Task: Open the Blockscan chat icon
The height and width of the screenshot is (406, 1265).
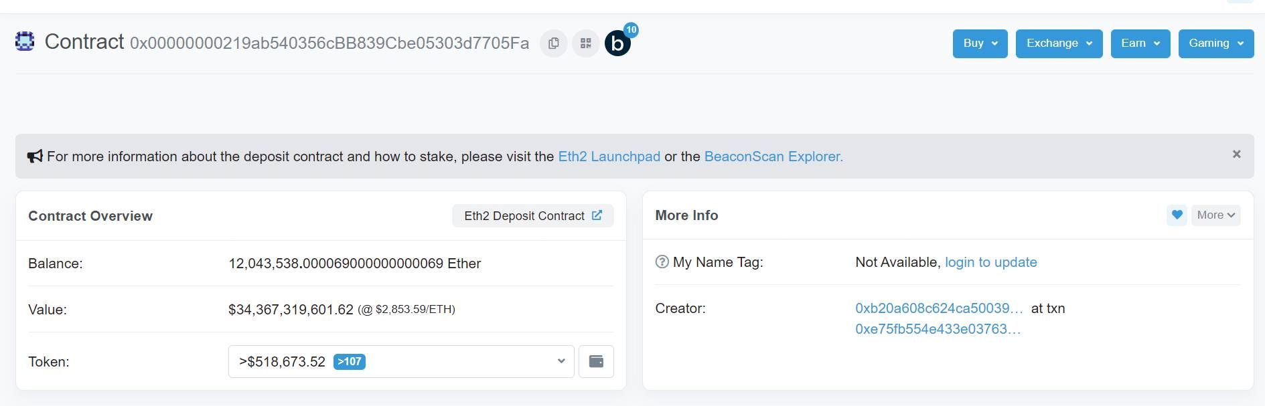Action: [x=617, y=43]
